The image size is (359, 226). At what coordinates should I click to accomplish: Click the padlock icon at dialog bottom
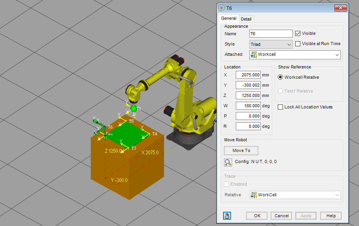227,216
